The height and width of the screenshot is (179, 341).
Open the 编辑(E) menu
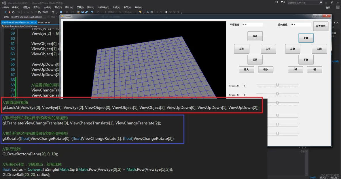click(x=16, y=7)
